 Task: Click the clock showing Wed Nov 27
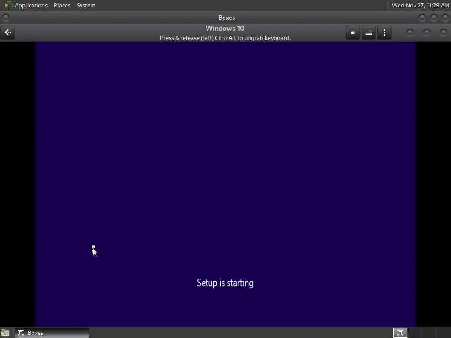coord(420,5)
